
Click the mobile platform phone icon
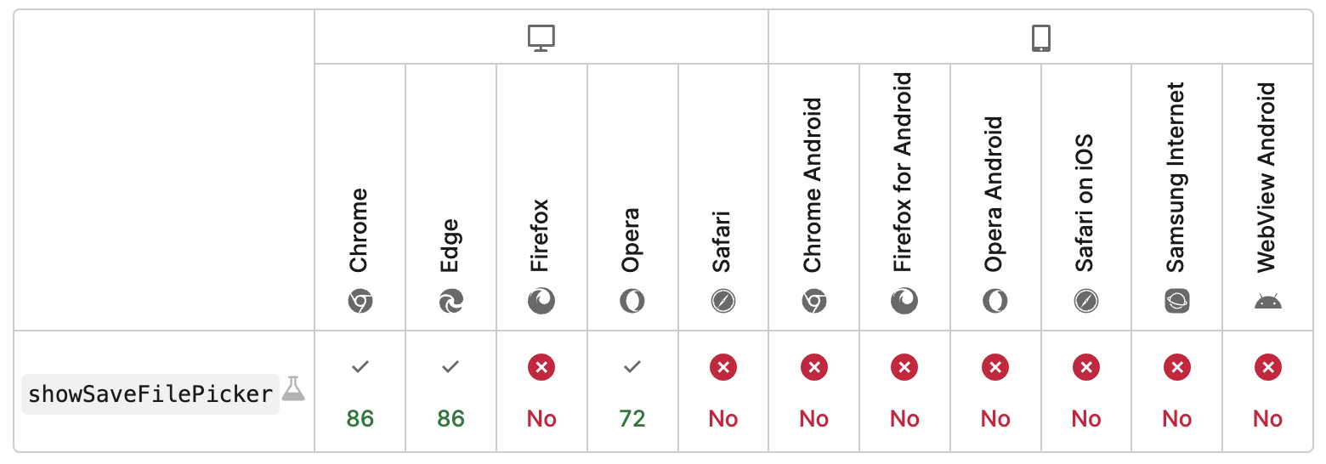click(x=1040, y=38)
